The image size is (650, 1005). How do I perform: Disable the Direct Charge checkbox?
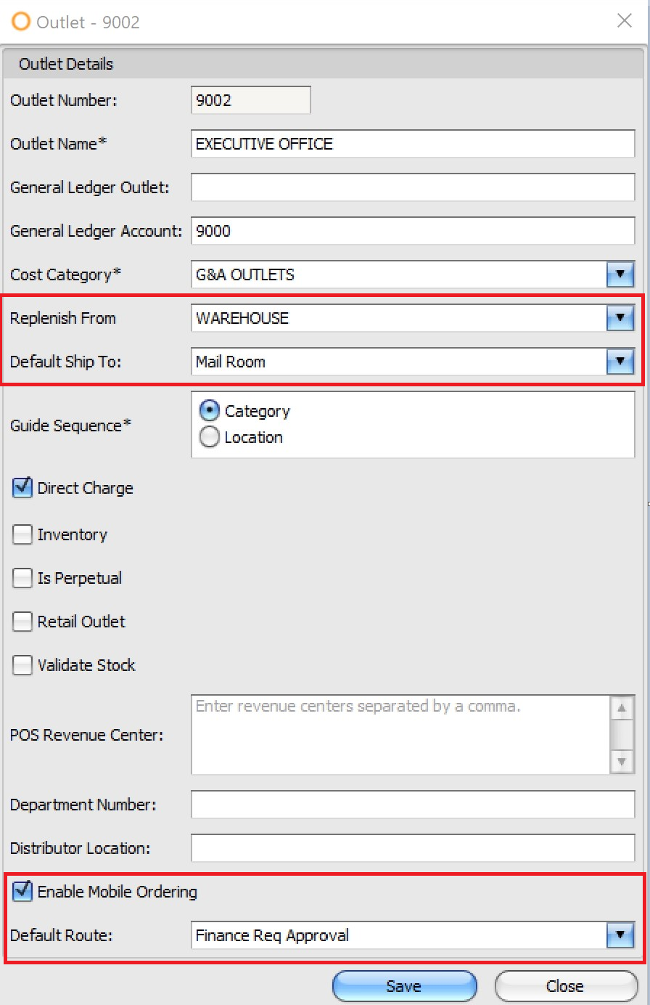tap(22, 488)
